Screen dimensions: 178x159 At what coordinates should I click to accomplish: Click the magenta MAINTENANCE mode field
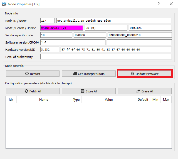[62, 28]
